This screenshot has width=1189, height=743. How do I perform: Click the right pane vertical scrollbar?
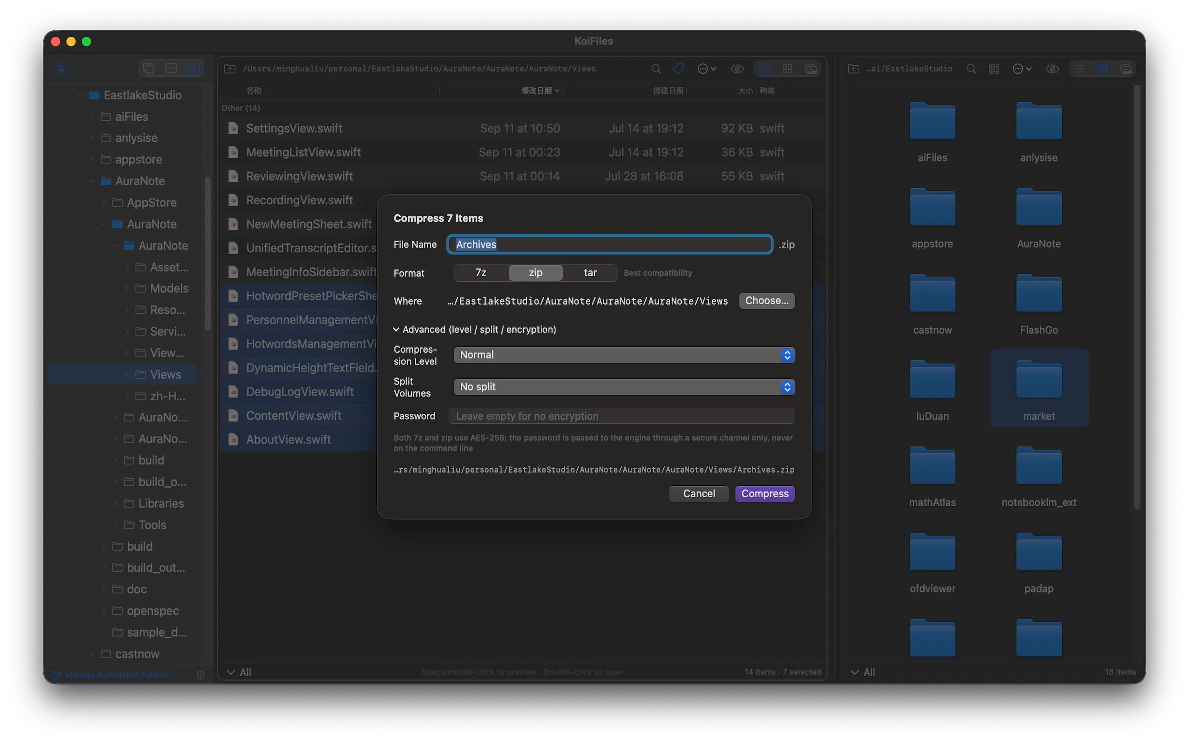[x=1137, y=297]
